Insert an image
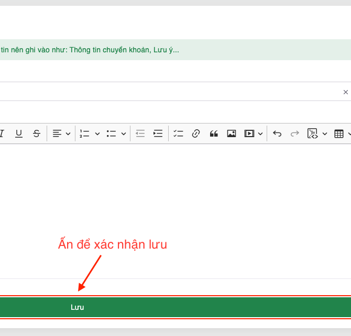 point(231,133)
